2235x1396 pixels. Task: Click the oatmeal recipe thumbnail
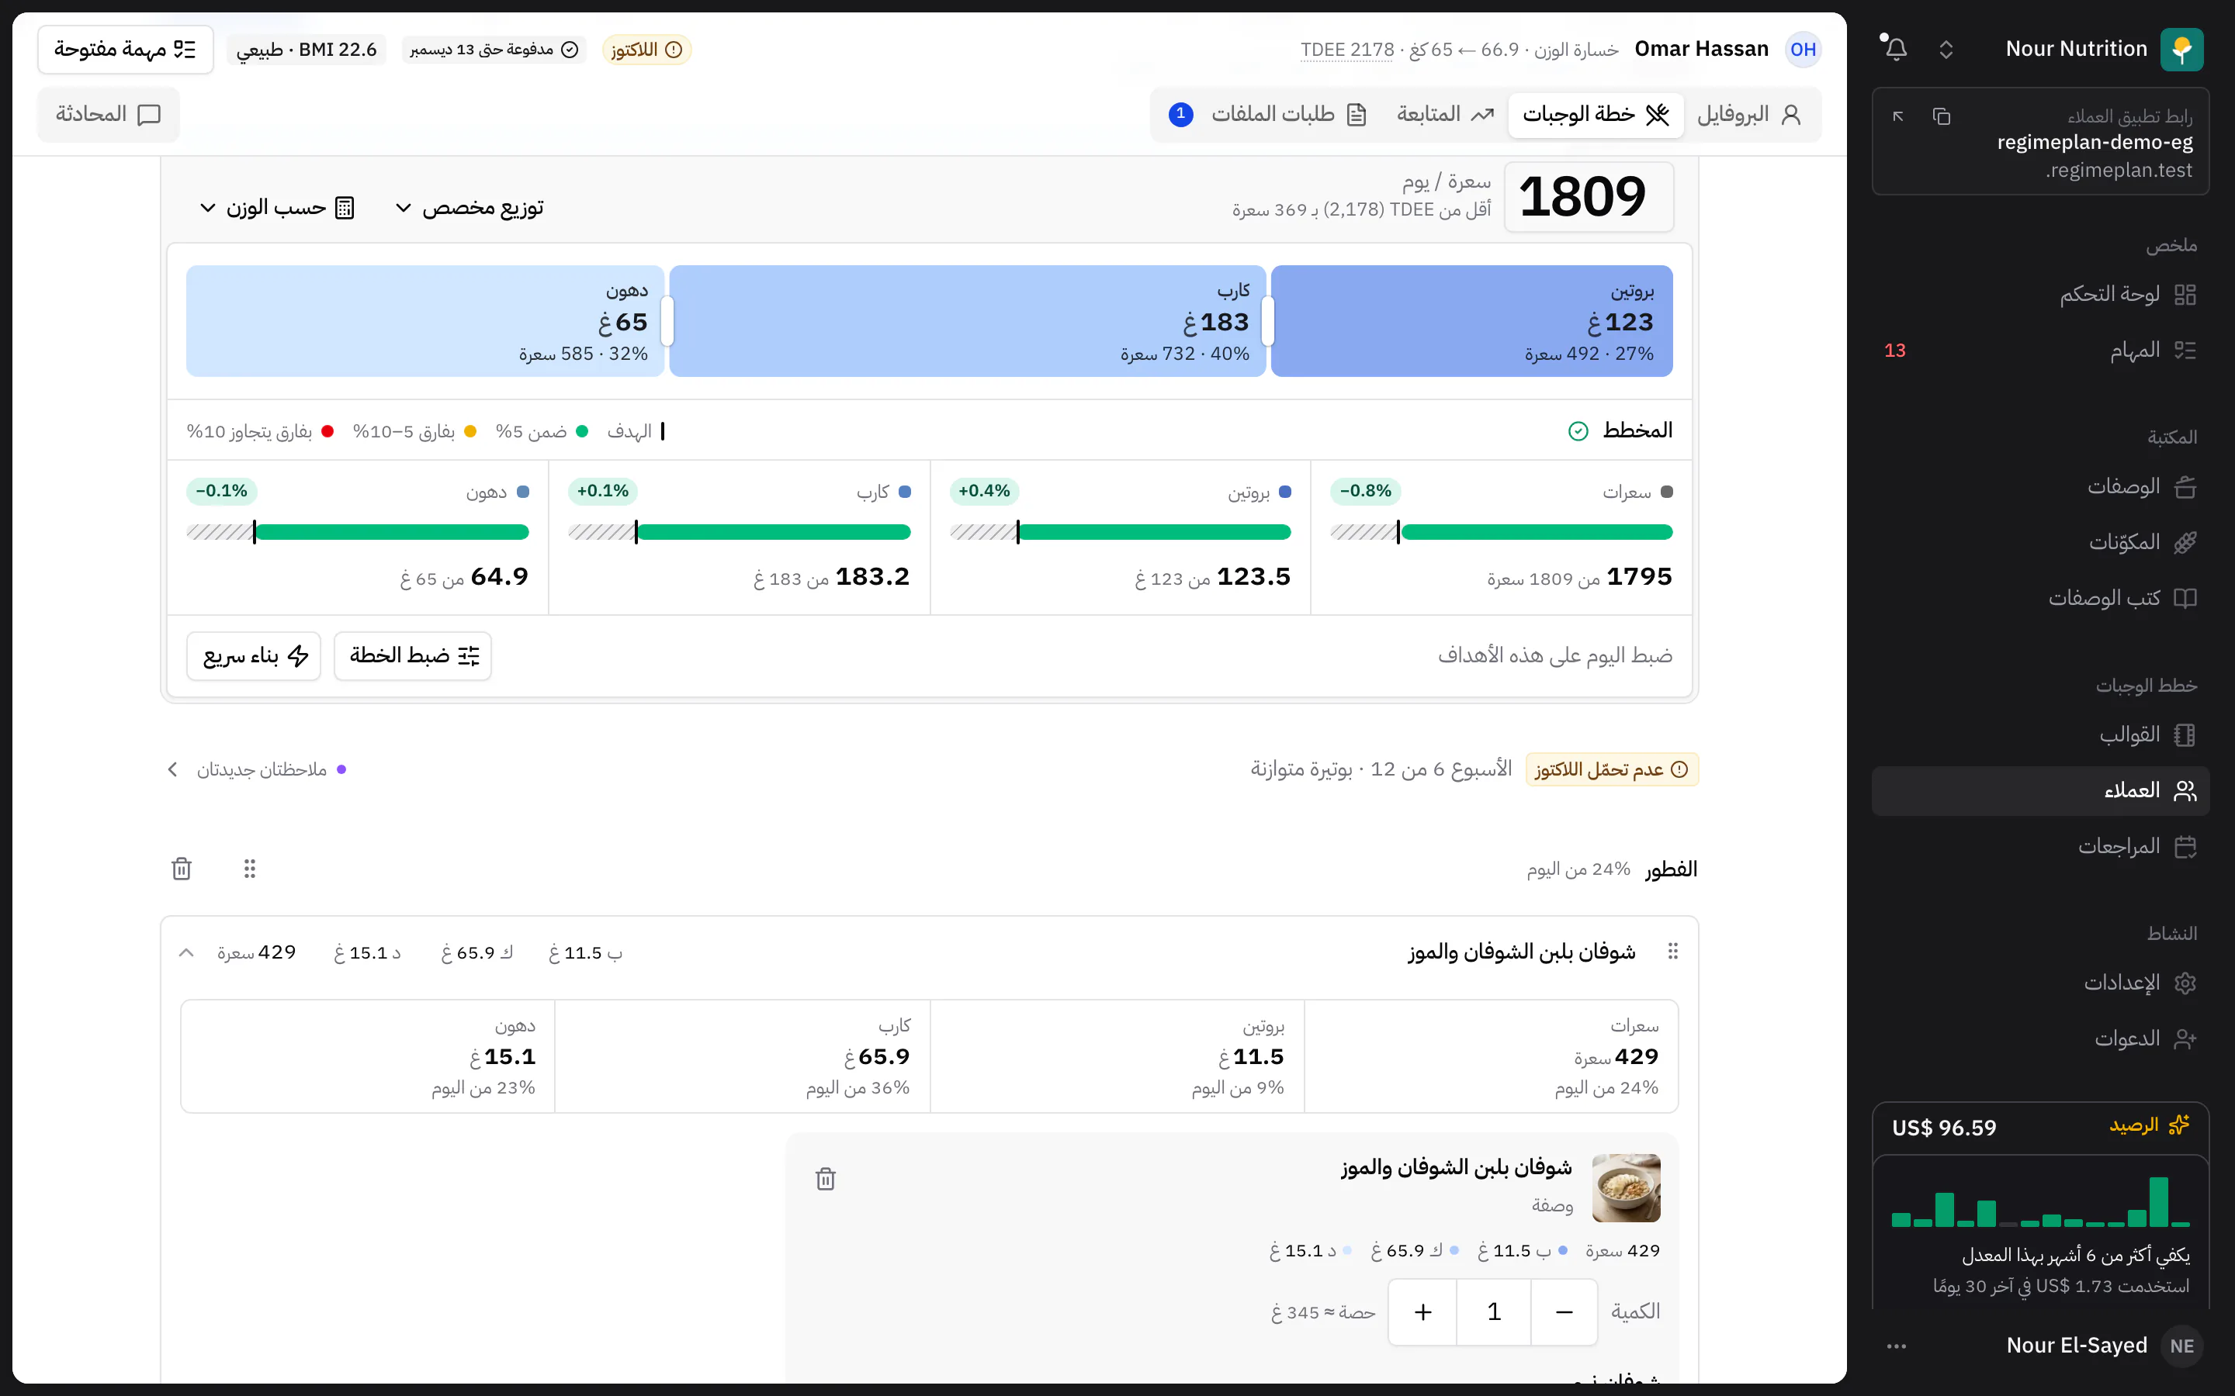pos(1627,1187)
